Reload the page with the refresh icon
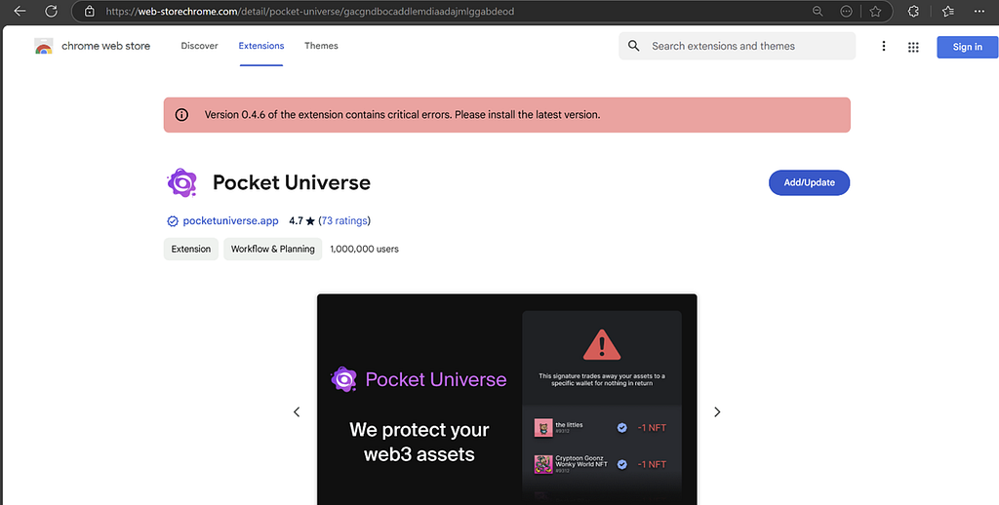Viewport: 999px width, 505px height. (x=52, y=11)
